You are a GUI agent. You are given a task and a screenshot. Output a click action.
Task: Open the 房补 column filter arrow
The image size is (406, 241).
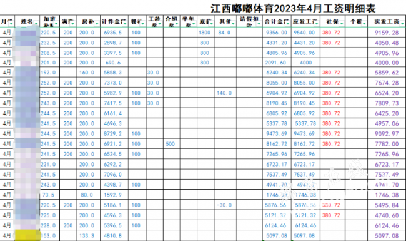[x=97, y=24]
